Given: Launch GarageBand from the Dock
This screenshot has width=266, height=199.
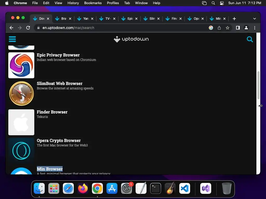Looking at the screenshot, I should point(170,188).
